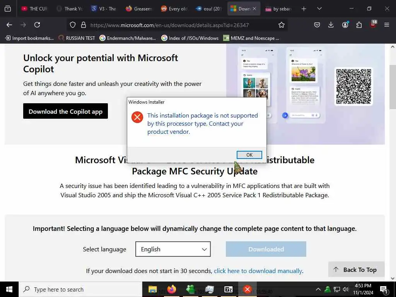396x297 pixels.
Task: Close the active Down tab
Action: coord(254,9)
